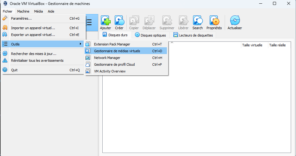The height and width of the screenshot is (156, 296).
Task: Maximize the VirtualBox window
Action: coord(274,4)
